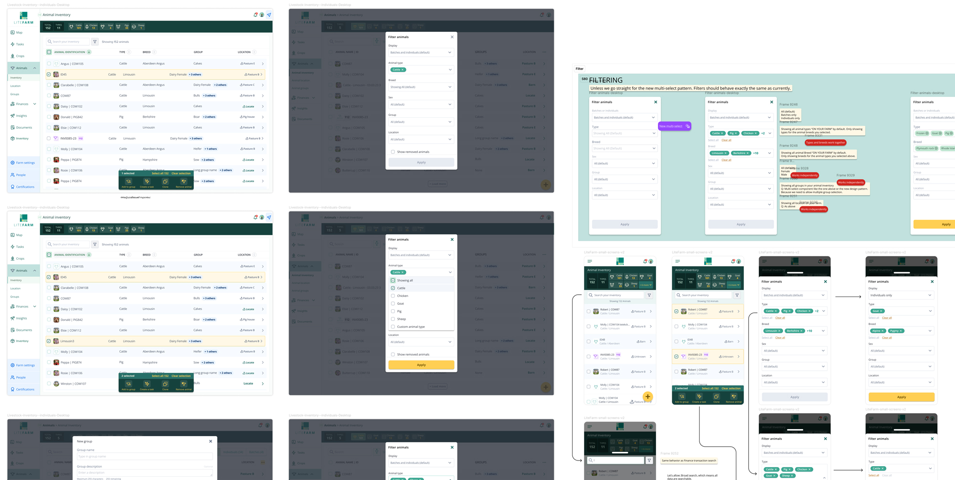Screen dimensions: 955x480
Task: Click yellow Apply in mobile filter with 'Individuals only'
Action: (x=901, y=397)
